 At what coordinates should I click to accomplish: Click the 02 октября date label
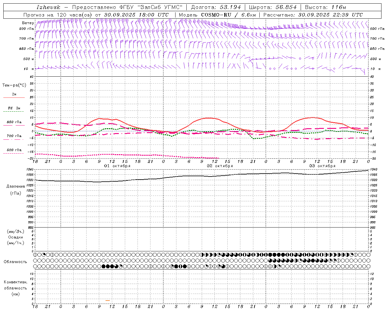(220, 166)
